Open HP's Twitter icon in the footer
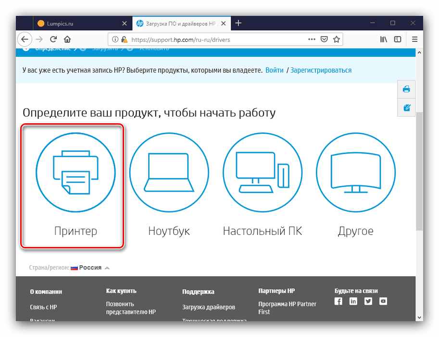This screenshot has height=337, width=439. tap(368, 301)
